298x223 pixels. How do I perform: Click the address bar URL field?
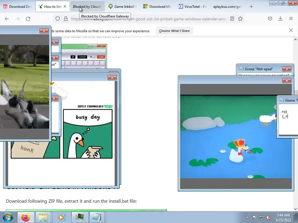[149, 19]
